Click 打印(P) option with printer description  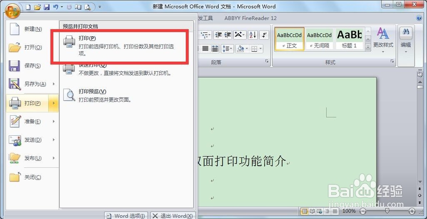pyautogui.click(x=126, y=46)
